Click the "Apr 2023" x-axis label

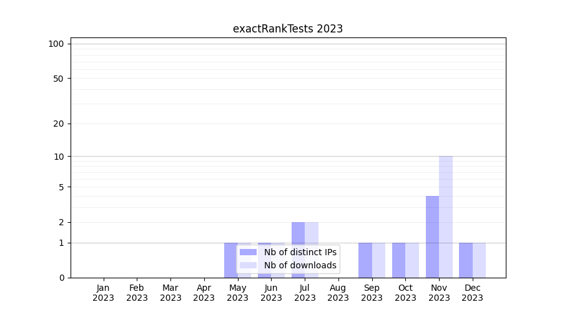[204, 293]
